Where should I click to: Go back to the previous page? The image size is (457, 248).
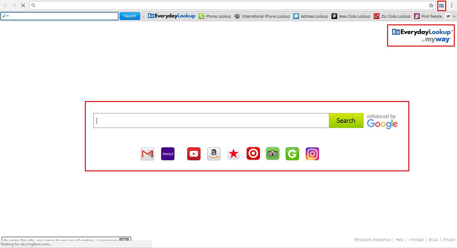[x=5, y=5]
